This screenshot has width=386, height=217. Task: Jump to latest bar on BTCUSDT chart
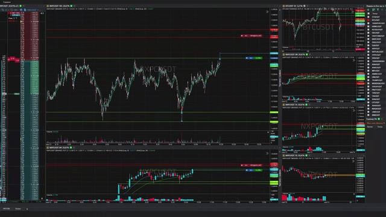click(x=353, y=11)
